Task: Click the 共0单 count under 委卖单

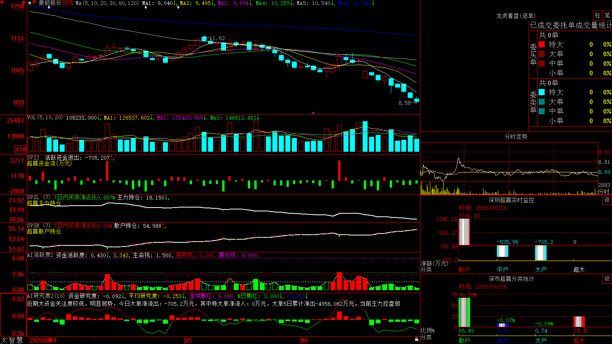Action: (x=549, y=83)
